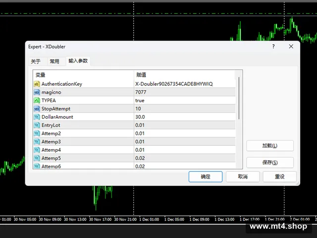Click the Attemp5 double type icon
This screenshot has height=238, width=317.
tap(37, 158)
